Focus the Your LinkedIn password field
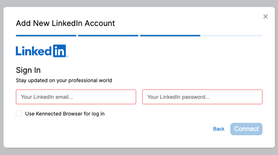This screenshot has width=278, height=155. (202, 97)
